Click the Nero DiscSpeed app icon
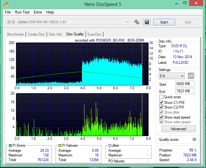This screenshot has height=168, width=206. tap(6, 4)
